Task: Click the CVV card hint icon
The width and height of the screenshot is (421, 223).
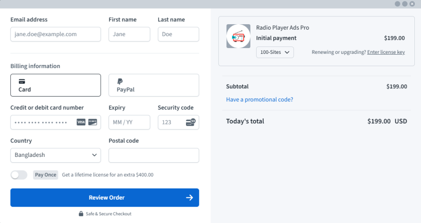Action: (191, 122)
